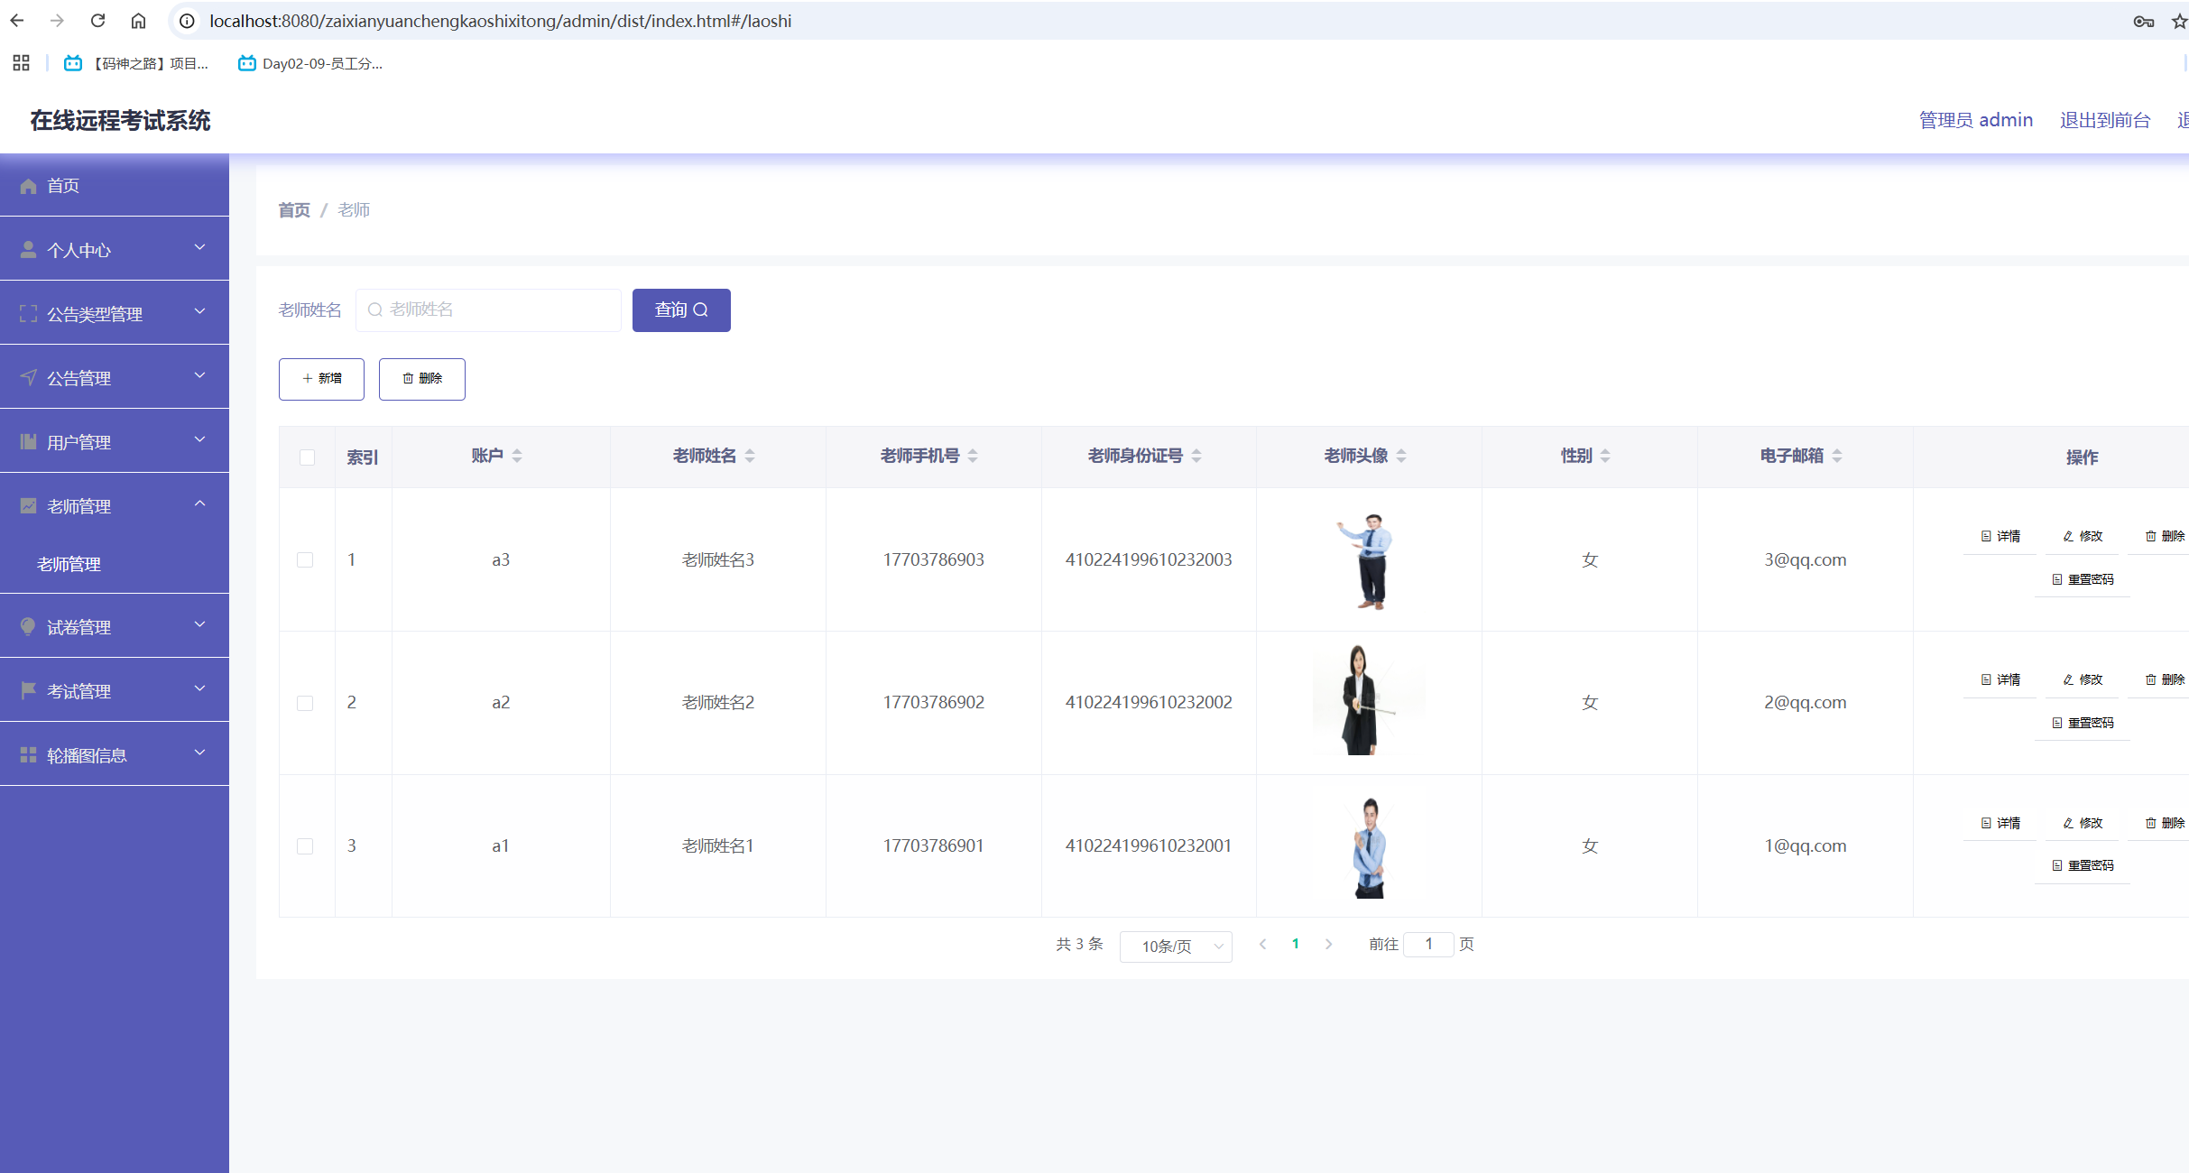
Task: Collapse the 老师管理 sidebar section
Action: tap(115, 505)
